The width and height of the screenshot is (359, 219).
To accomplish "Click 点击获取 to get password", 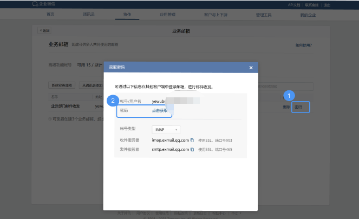I will pos(159,110).
